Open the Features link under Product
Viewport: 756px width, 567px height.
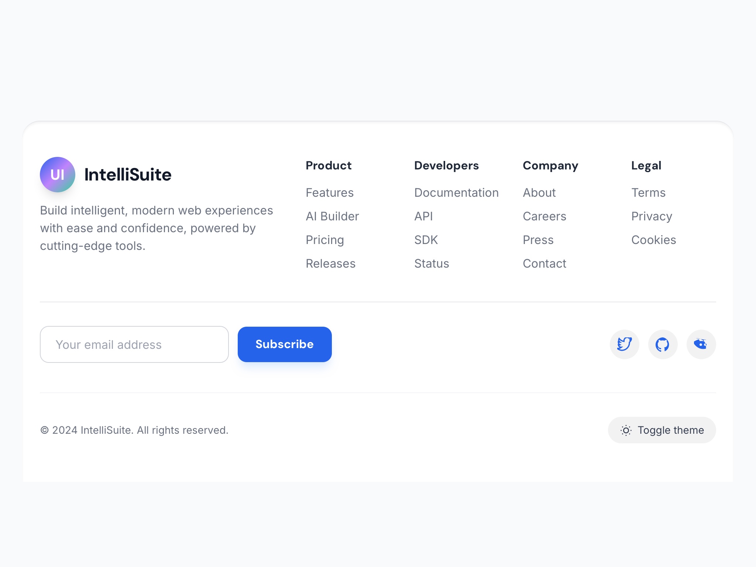pyautogui.click(x=330, y=193)
